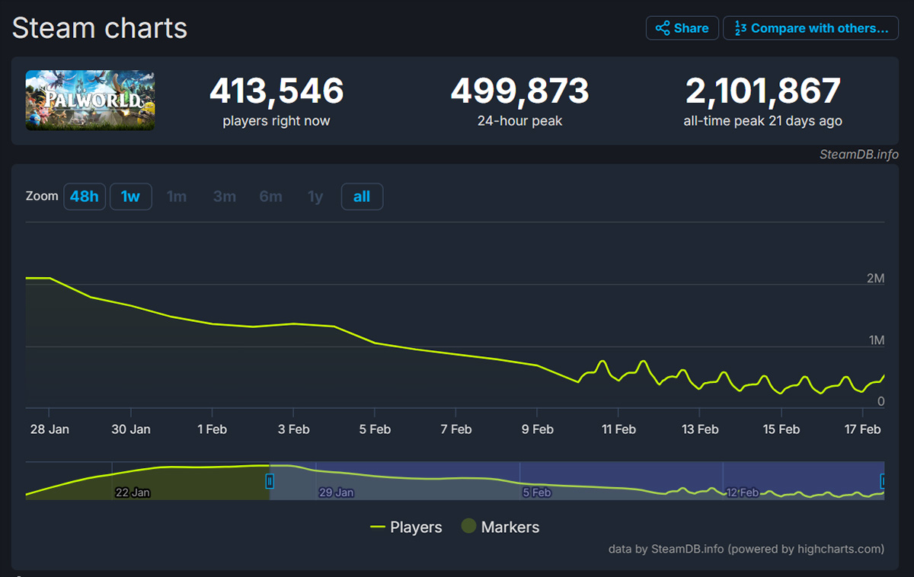Click the Share button

click(x=682, y=28)
